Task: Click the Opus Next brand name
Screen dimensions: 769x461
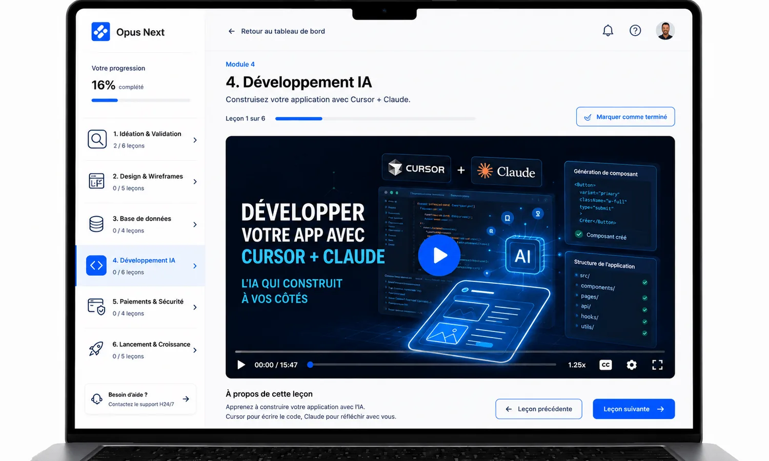Action: tap(140, 32)
